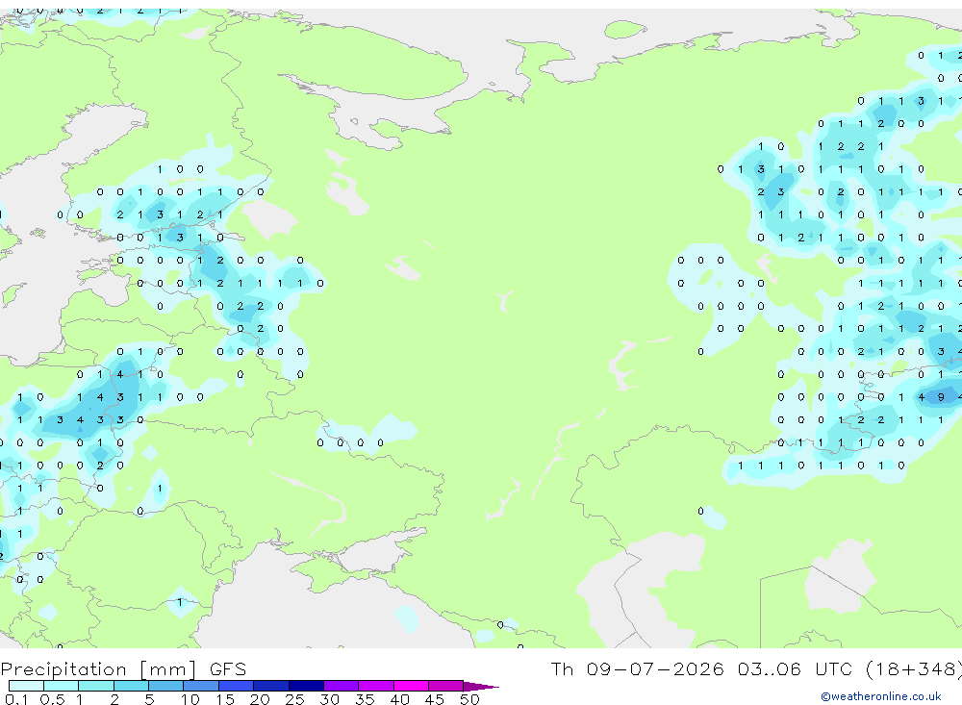Screen dimensions: 962x705
Task: Pick the 10–15 mm blue legend swatch
Action: pos(201,686)
